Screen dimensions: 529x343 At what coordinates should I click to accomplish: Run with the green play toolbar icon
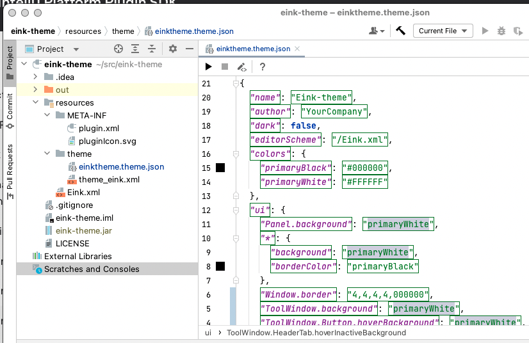pyautogui.click(x=485, y=31)
